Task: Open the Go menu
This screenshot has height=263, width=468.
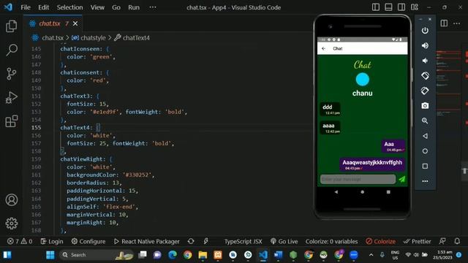Action: click(x=116, y=7)
